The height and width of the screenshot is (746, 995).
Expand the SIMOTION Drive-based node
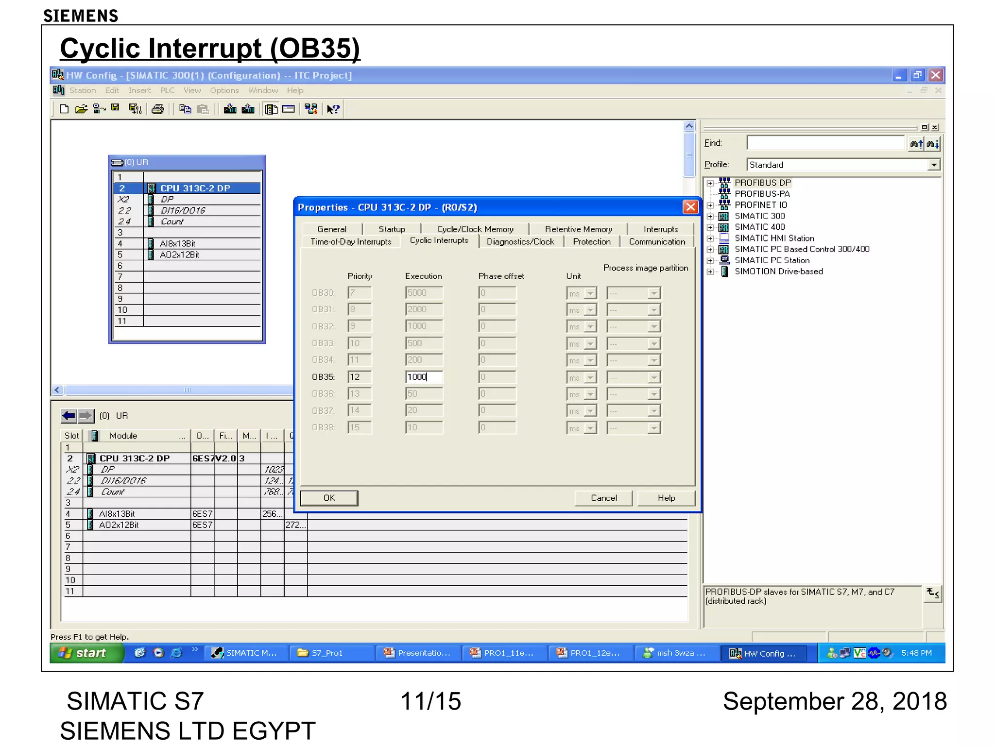click(x=710, y=272)
